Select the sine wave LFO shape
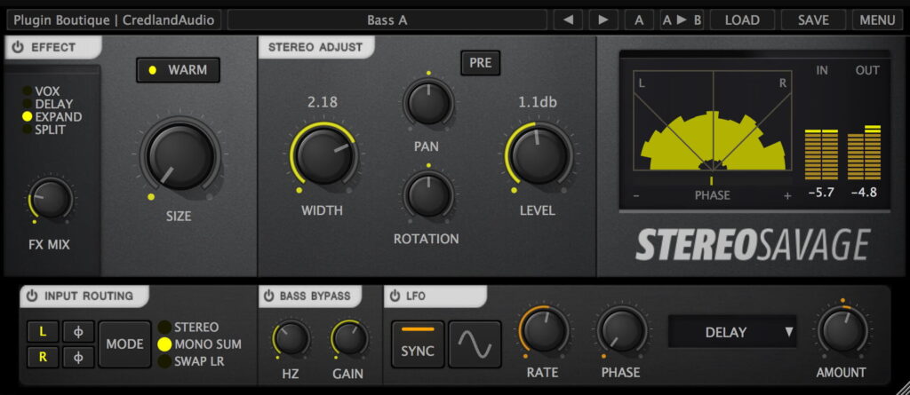Viewport: 910px width, 395px height. point(475,344)
